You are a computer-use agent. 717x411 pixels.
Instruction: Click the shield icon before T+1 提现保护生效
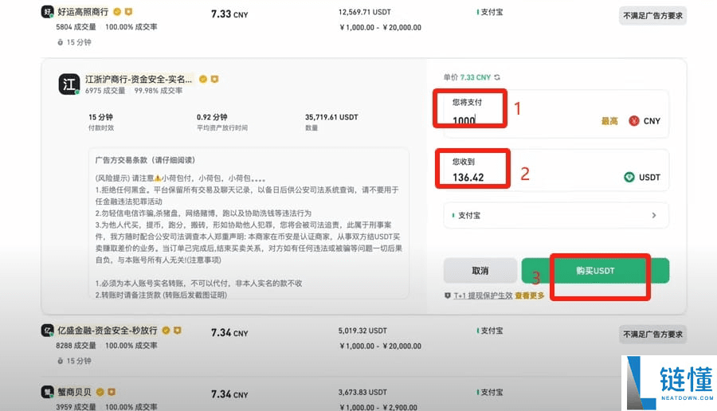[x=448, y=296]
